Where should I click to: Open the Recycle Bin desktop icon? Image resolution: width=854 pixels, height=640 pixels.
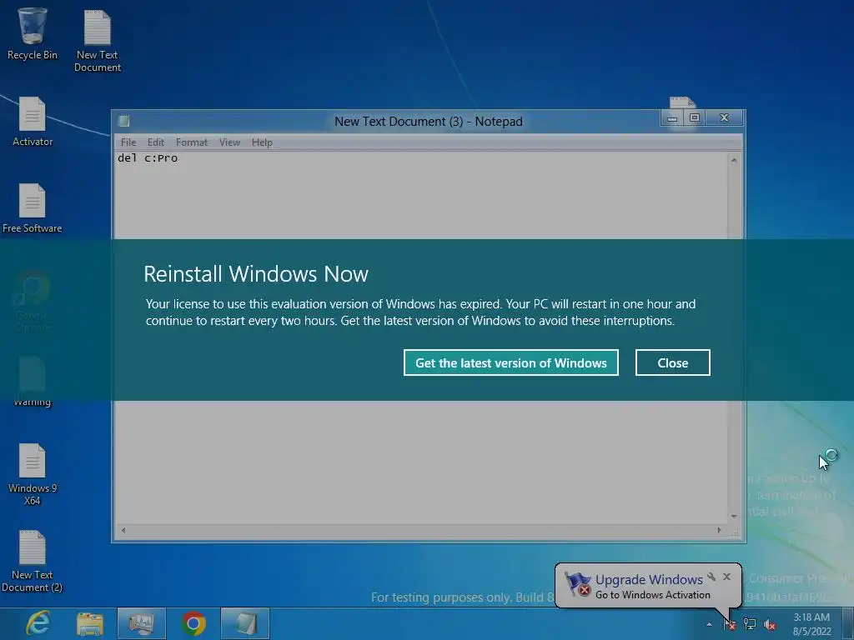(x=33, y=33)
